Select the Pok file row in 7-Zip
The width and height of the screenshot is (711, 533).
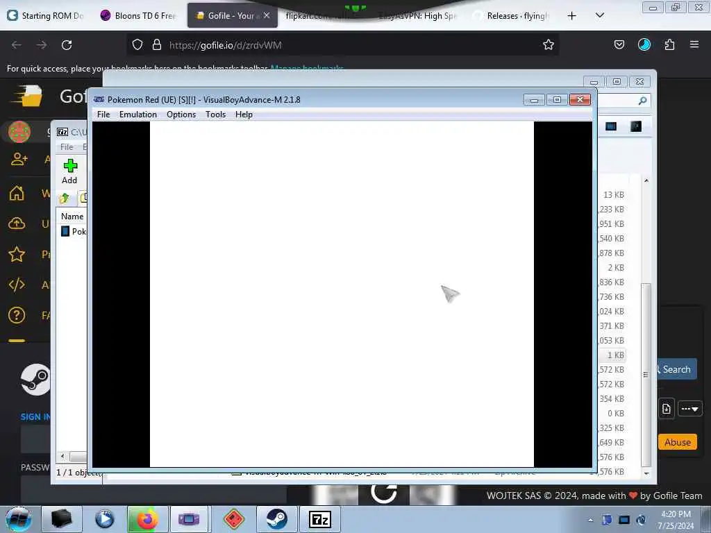[x=73, y=232]
